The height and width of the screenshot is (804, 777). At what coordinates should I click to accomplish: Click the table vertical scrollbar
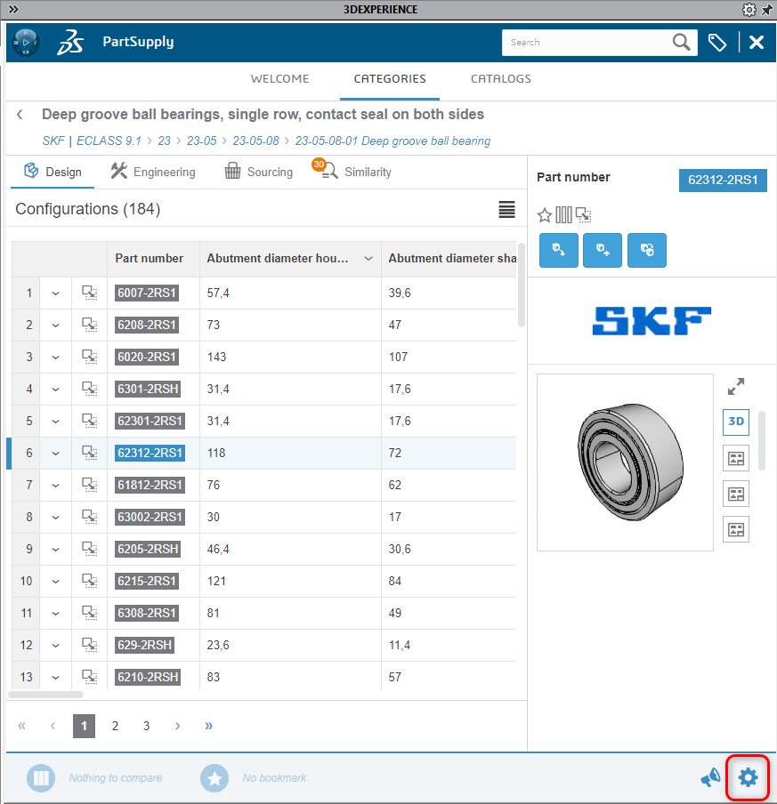pyautogui.click(x=522, y=285)
